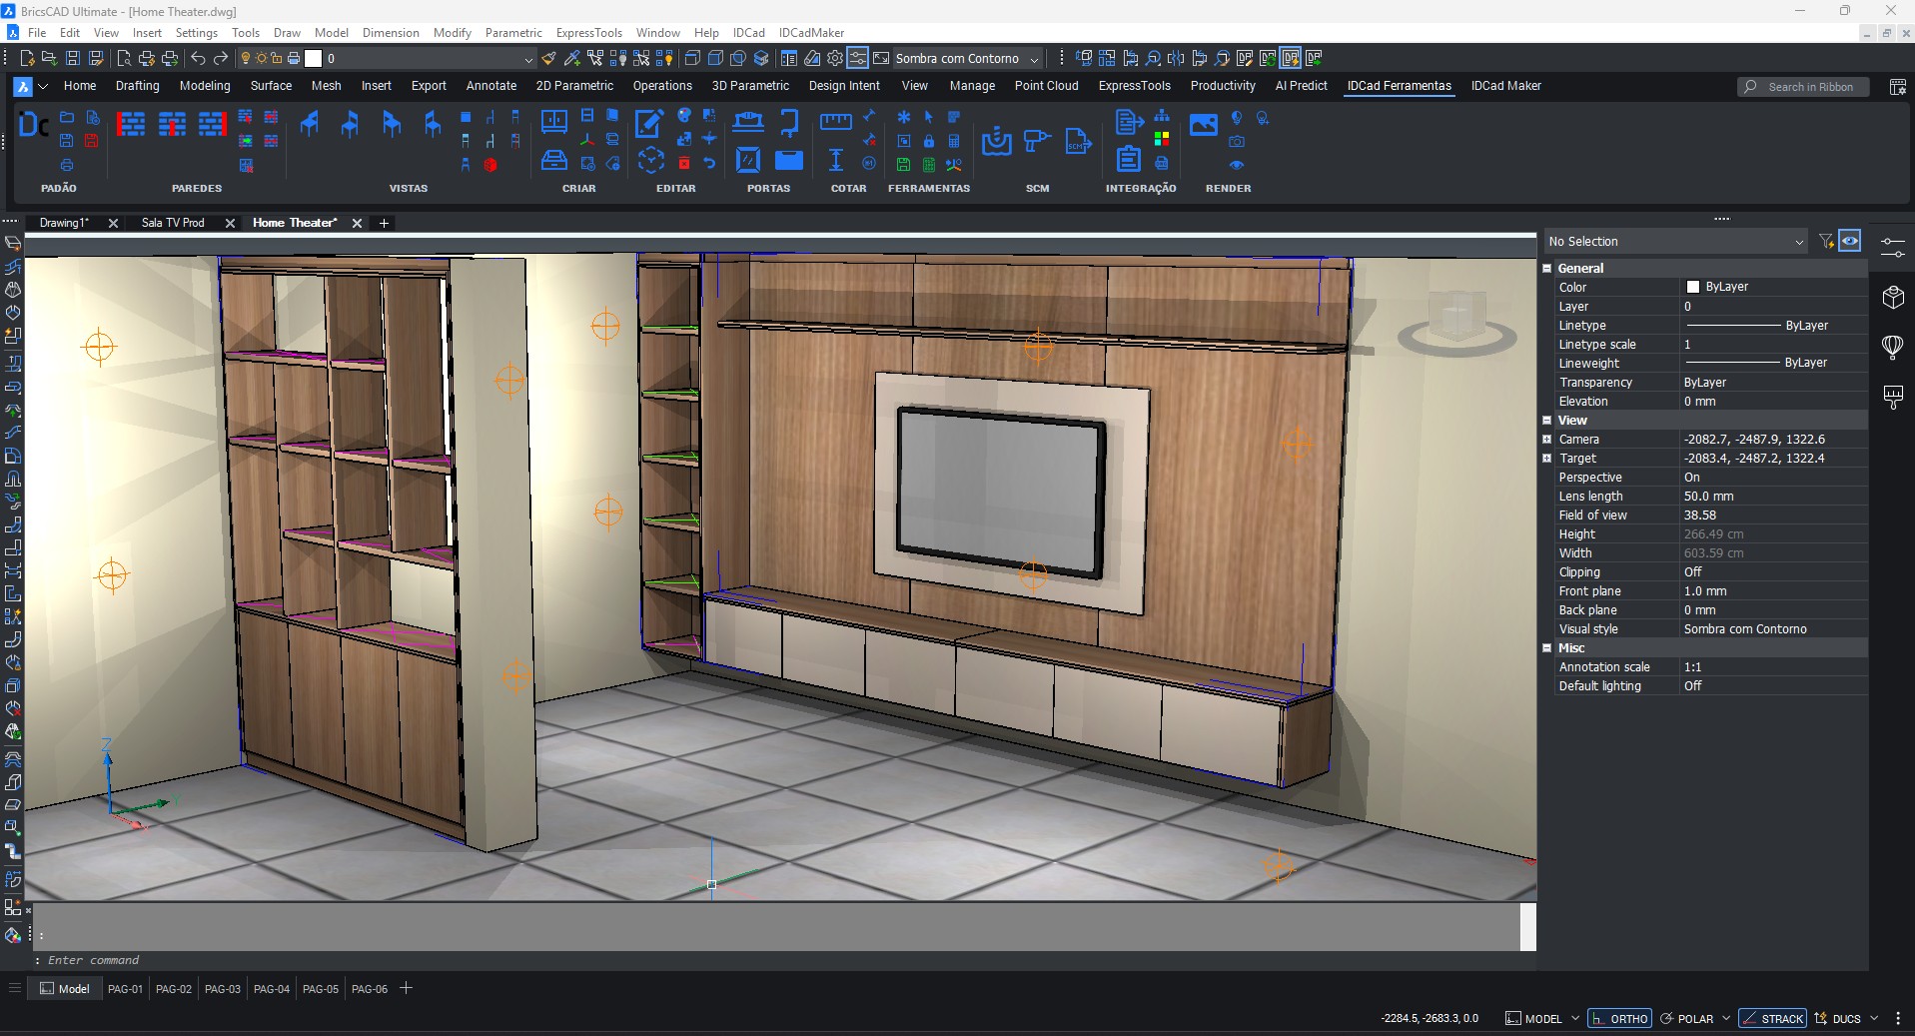Click the clipboard report icon in Integração
Image resolution: width=1915 pixels, height=1036 pixels.
pos(1129,159)
